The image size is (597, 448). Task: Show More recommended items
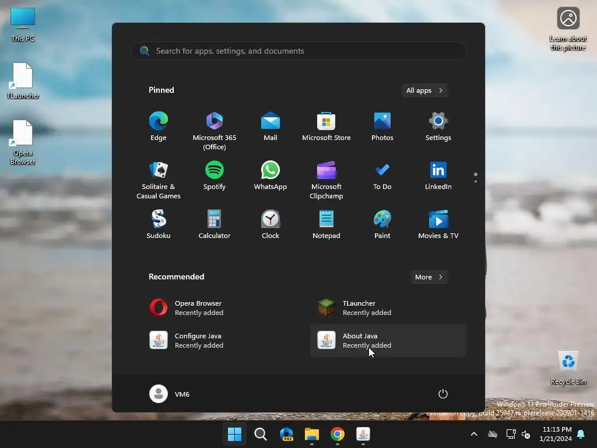pos(429,277)
